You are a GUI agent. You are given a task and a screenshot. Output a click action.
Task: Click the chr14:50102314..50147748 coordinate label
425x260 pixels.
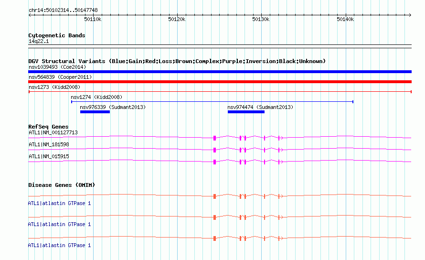[63, 10]
